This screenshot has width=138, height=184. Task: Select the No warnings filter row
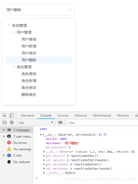tap(17, 149)
